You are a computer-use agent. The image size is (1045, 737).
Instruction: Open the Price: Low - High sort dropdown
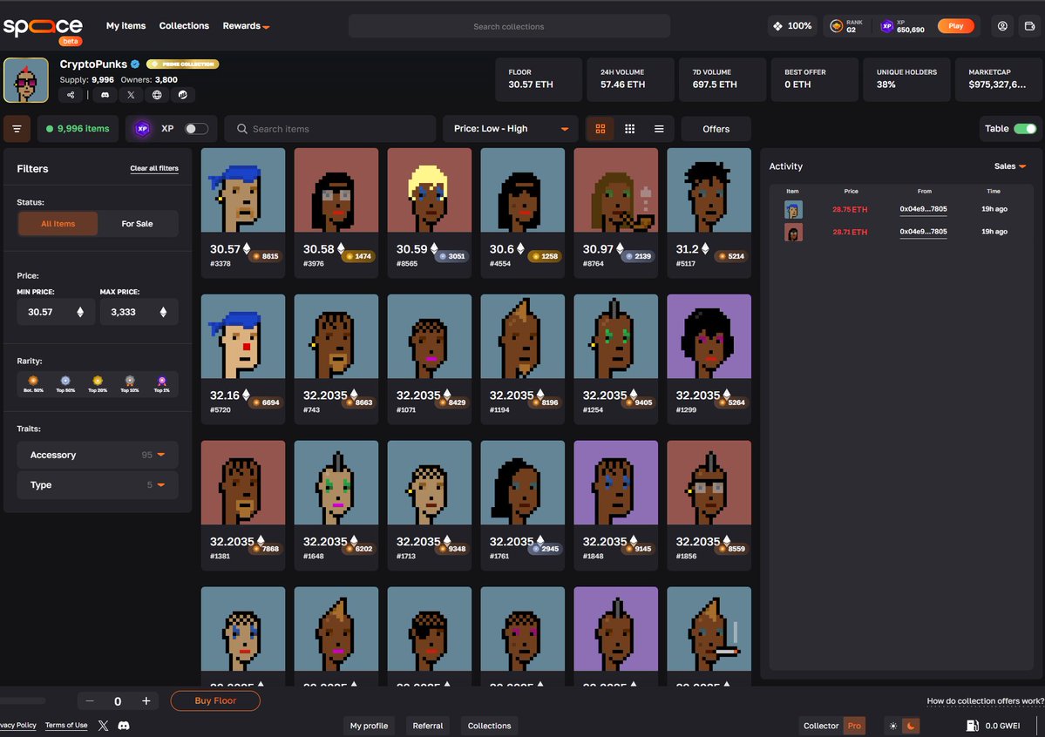pyautogui.click(x=509, y=128)
